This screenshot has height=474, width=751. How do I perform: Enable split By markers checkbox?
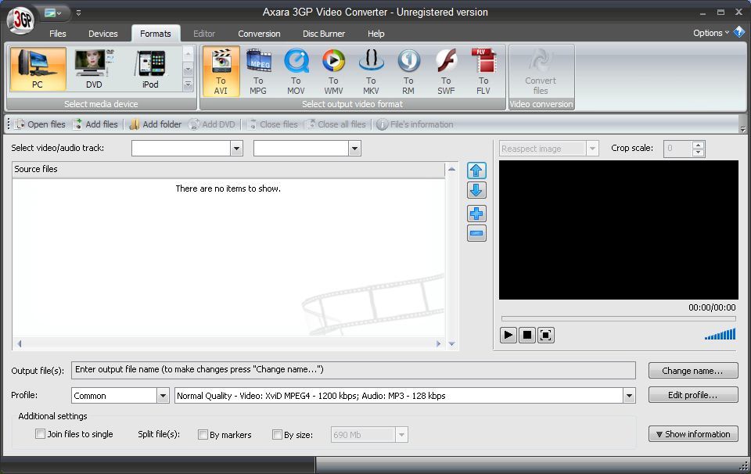click(203, 435)
